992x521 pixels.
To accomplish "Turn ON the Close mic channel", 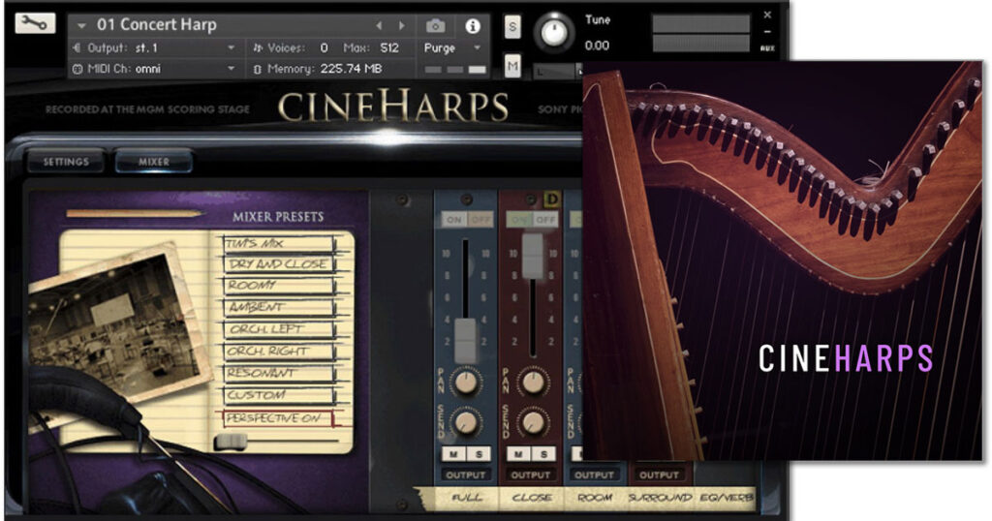I will click(x=519, y=220).
